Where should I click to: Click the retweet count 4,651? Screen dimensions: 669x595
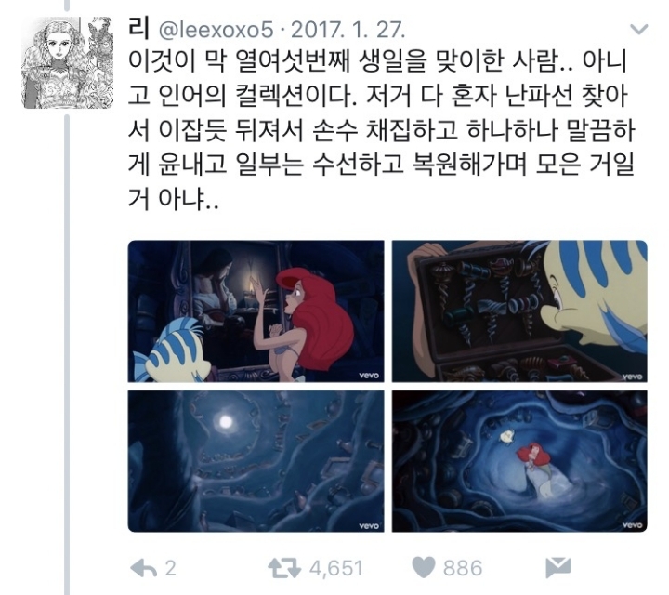click(x=336, y=569)
